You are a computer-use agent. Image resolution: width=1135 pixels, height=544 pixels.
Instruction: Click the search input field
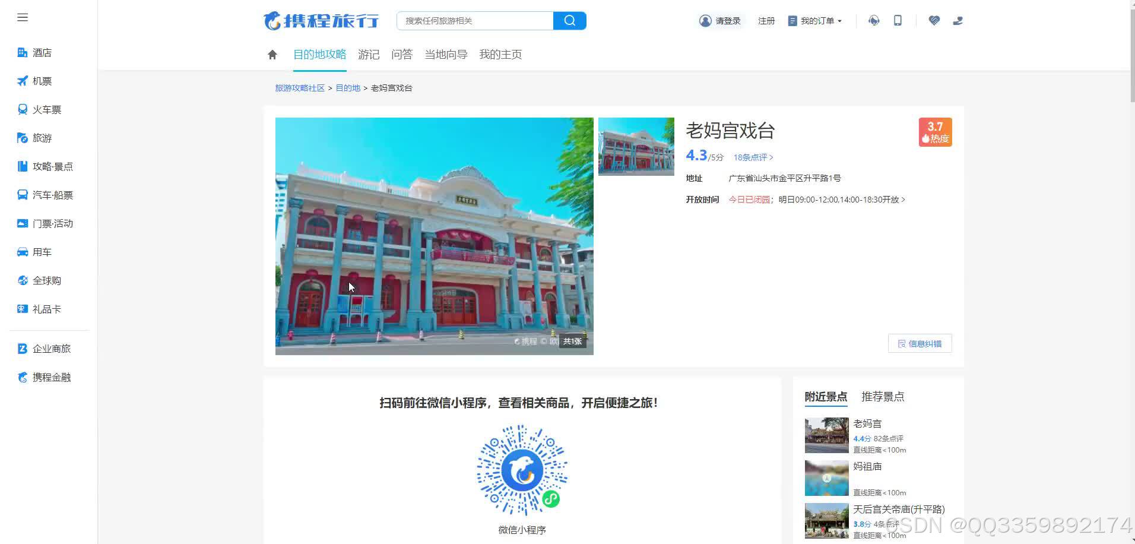point(475,21)
